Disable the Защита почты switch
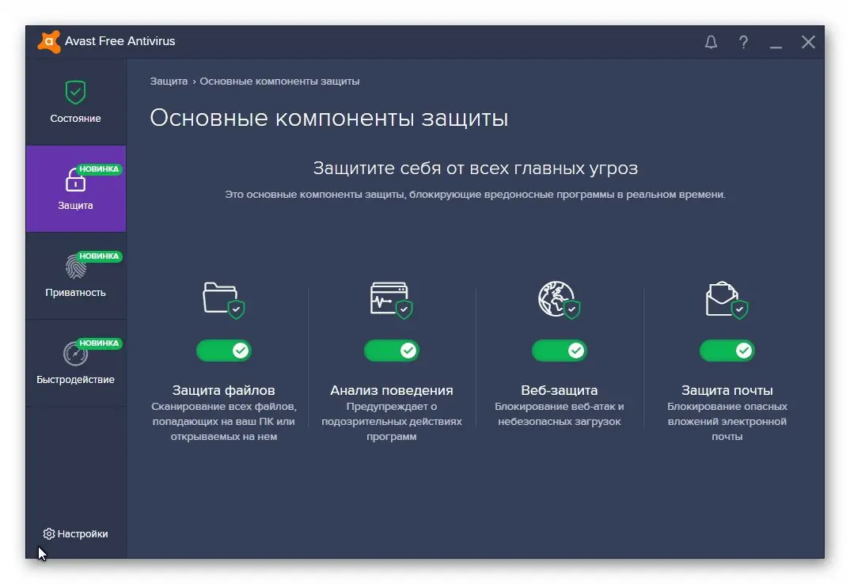 727,351
